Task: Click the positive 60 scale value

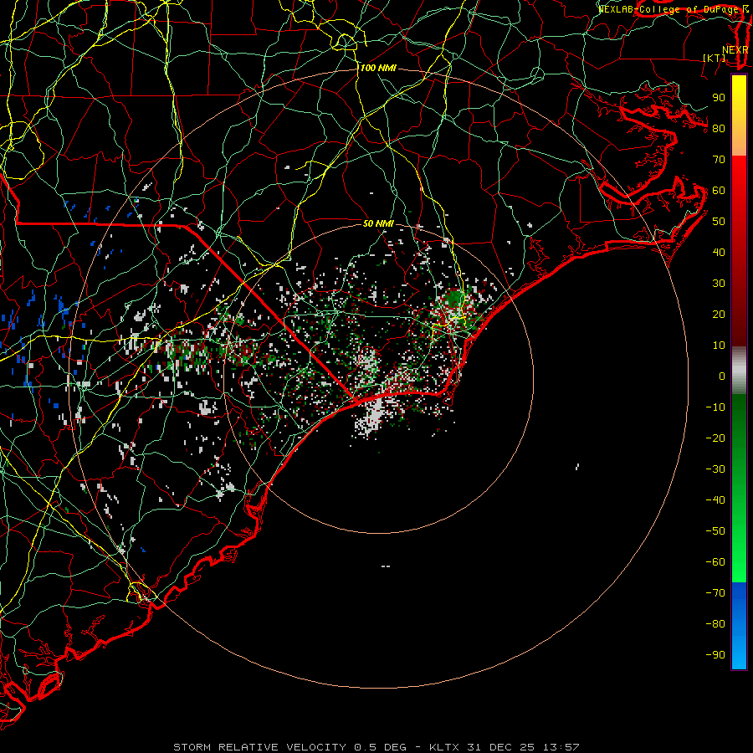Action: tap(719, 191)
